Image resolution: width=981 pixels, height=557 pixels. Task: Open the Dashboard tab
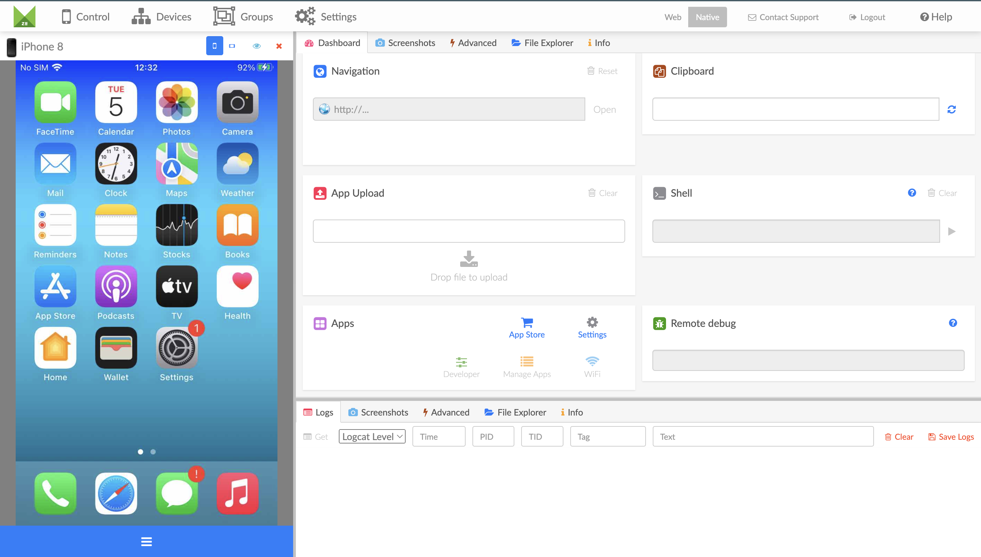332,43
